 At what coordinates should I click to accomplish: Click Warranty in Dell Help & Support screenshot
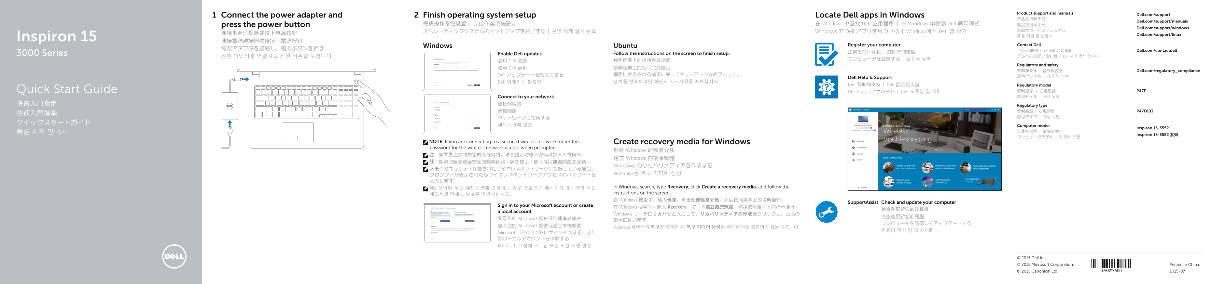(858, 141)
